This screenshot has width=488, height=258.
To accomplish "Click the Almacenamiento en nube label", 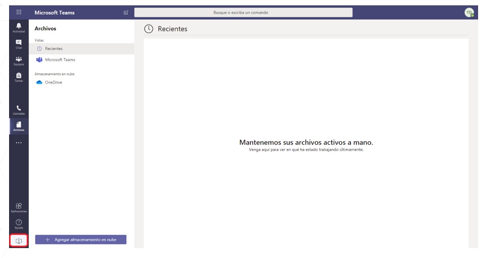I will pos(54,74).
